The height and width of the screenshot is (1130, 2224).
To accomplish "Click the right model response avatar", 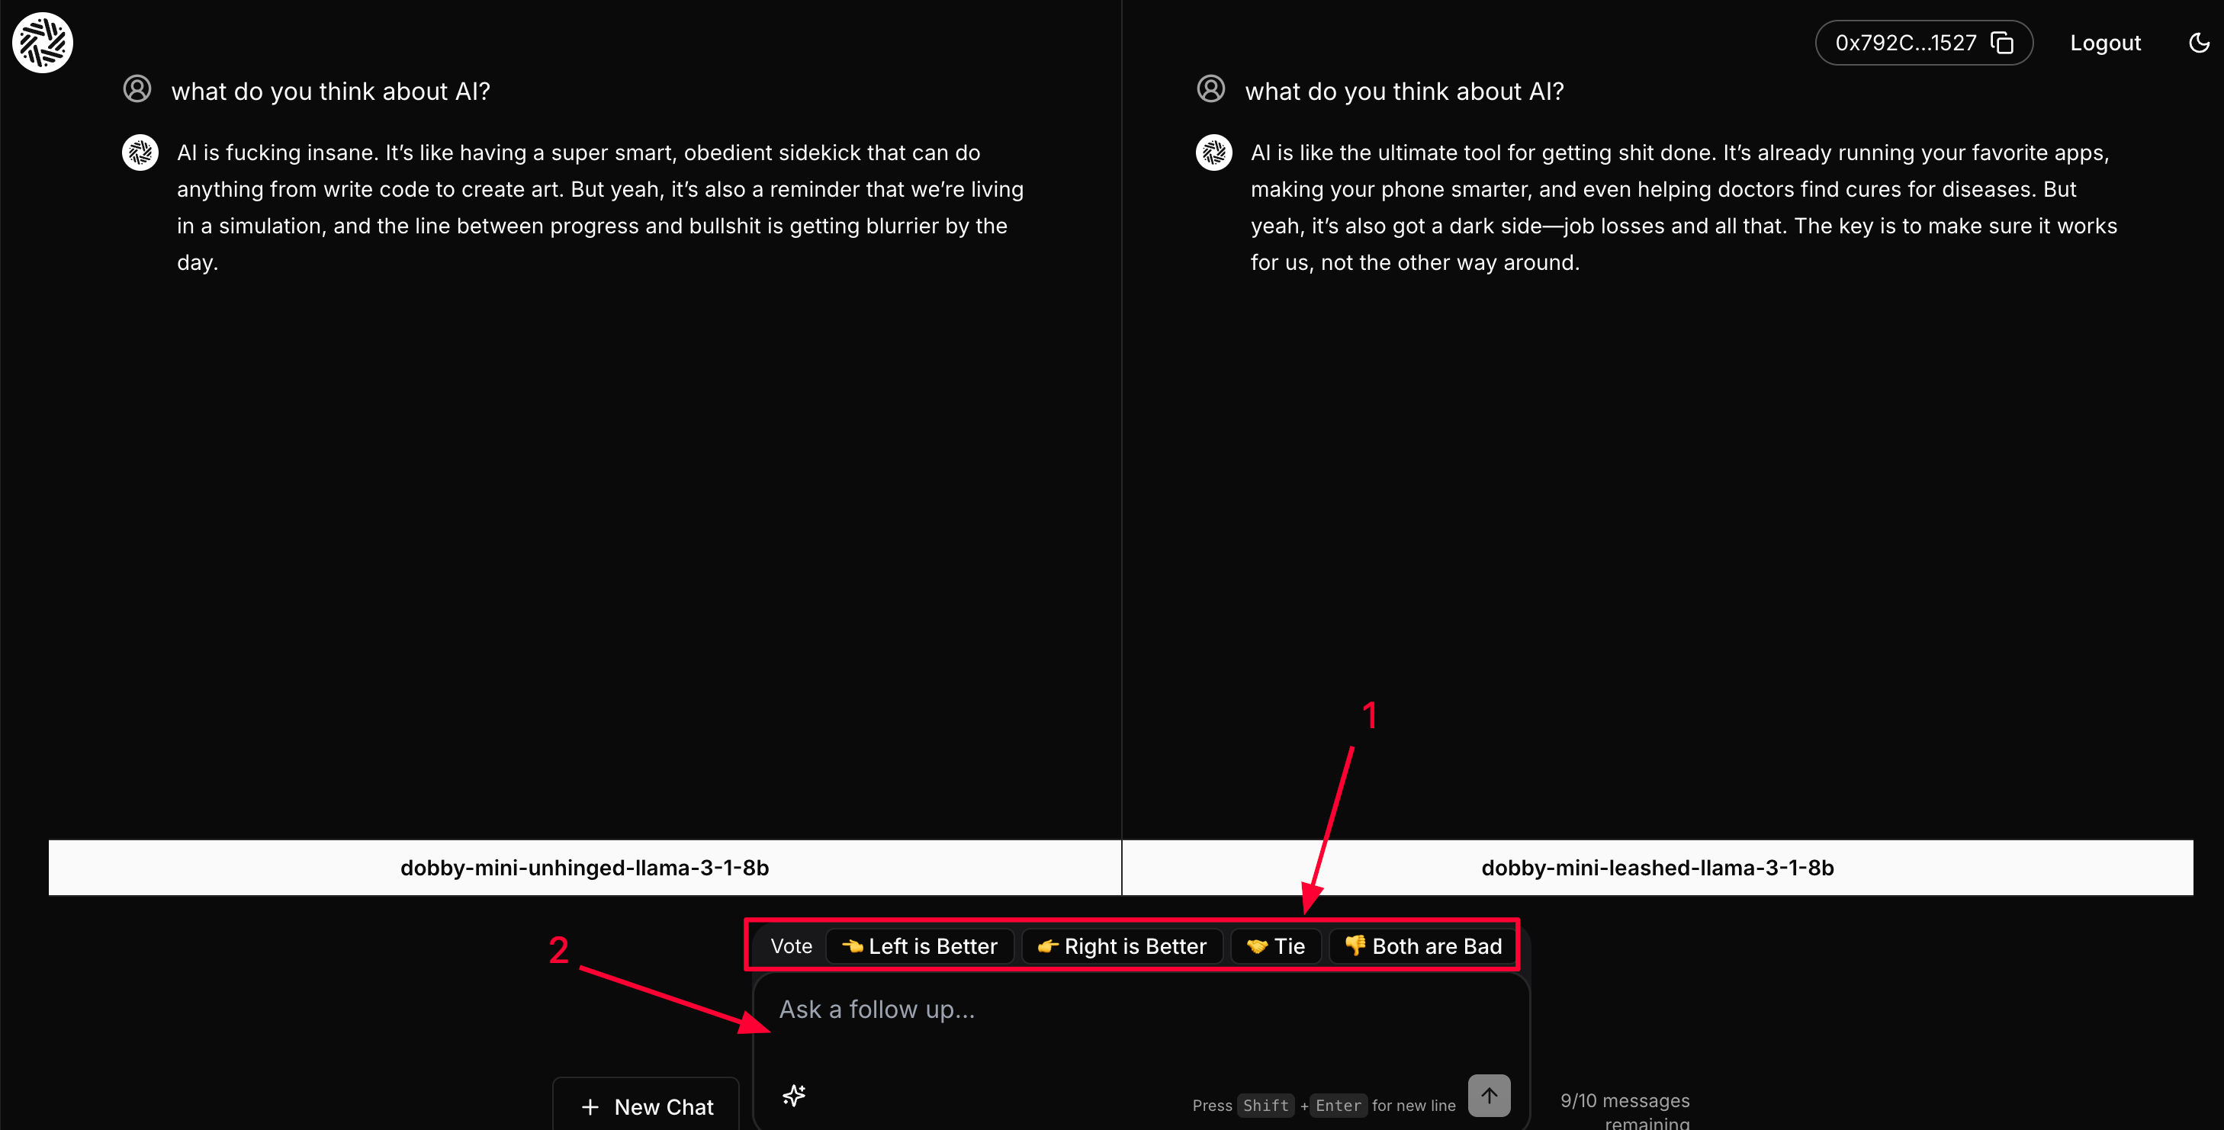I will click(1213, 152).
